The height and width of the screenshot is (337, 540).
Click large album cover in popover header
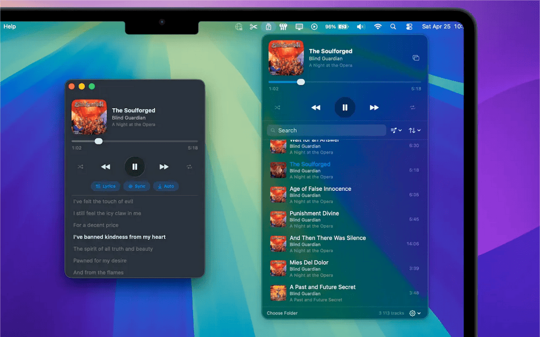[x=286, y=58]
